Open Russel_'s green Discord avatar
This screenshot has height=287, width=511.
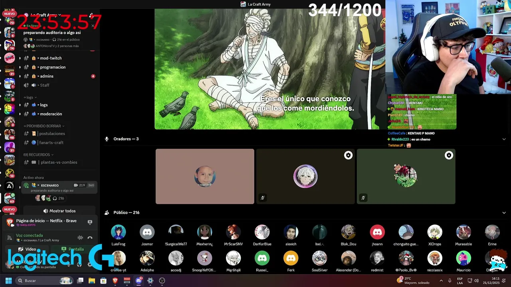coord(262,258)
